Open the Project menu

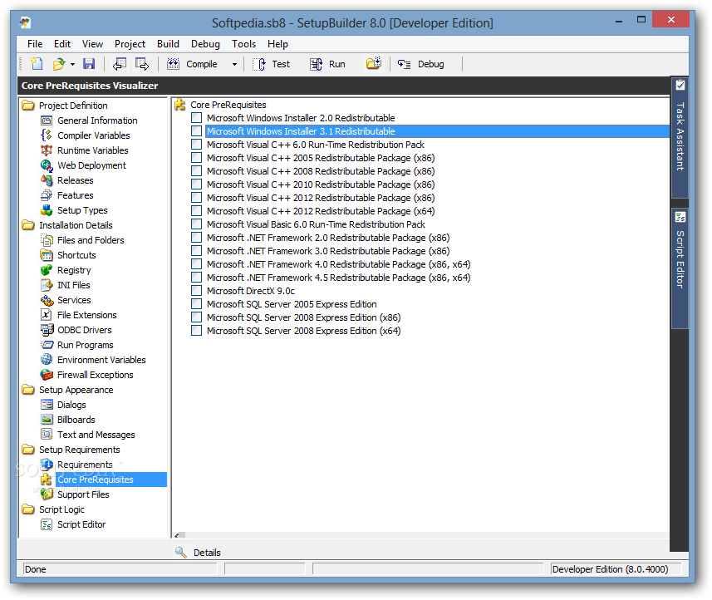[x=130, y=44]
